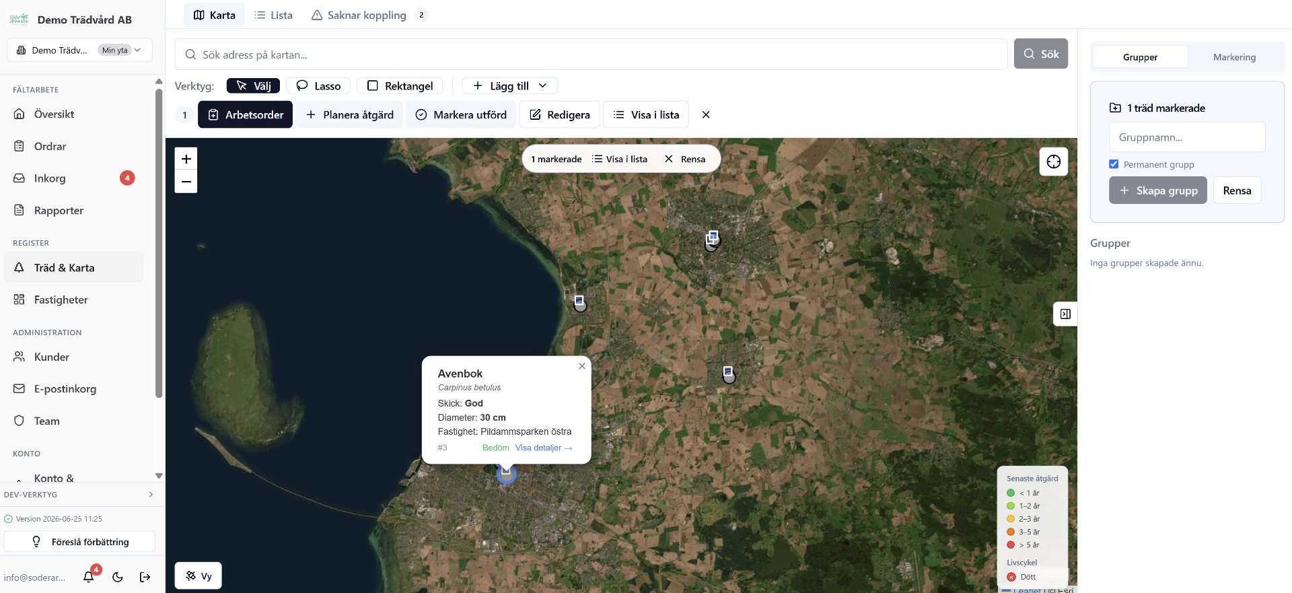The height and width of the screenshot is (593, 1292).
Task: Close the Avenbok tree popup
Action: pos(582,366)
